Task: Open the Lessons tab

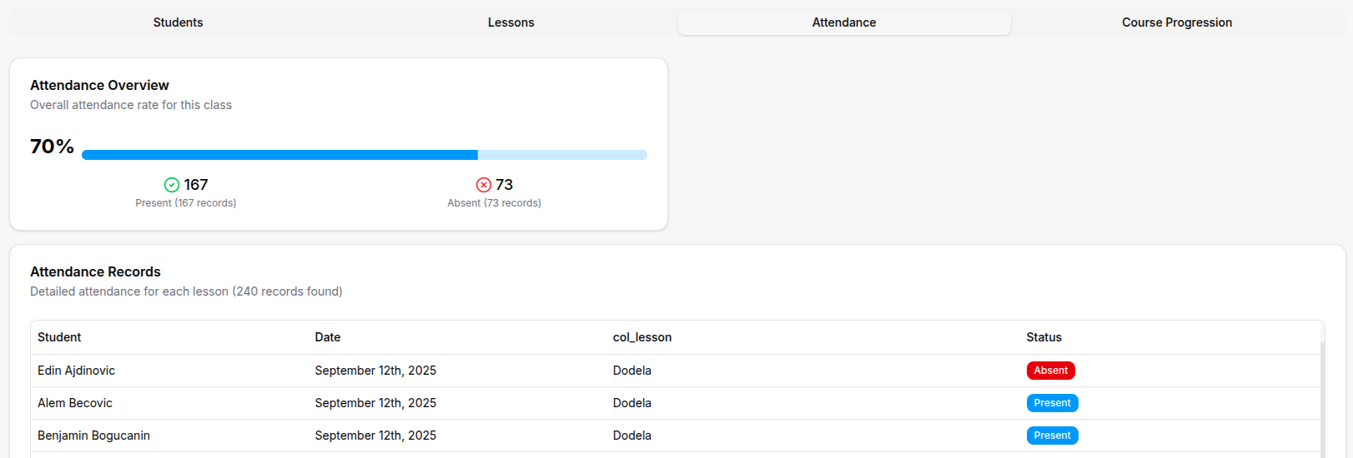Action: tap(511, 22)
